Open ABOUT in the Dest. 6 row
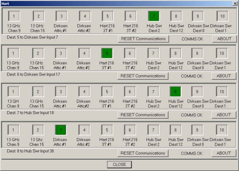239x171 pixels. (224, 76)
